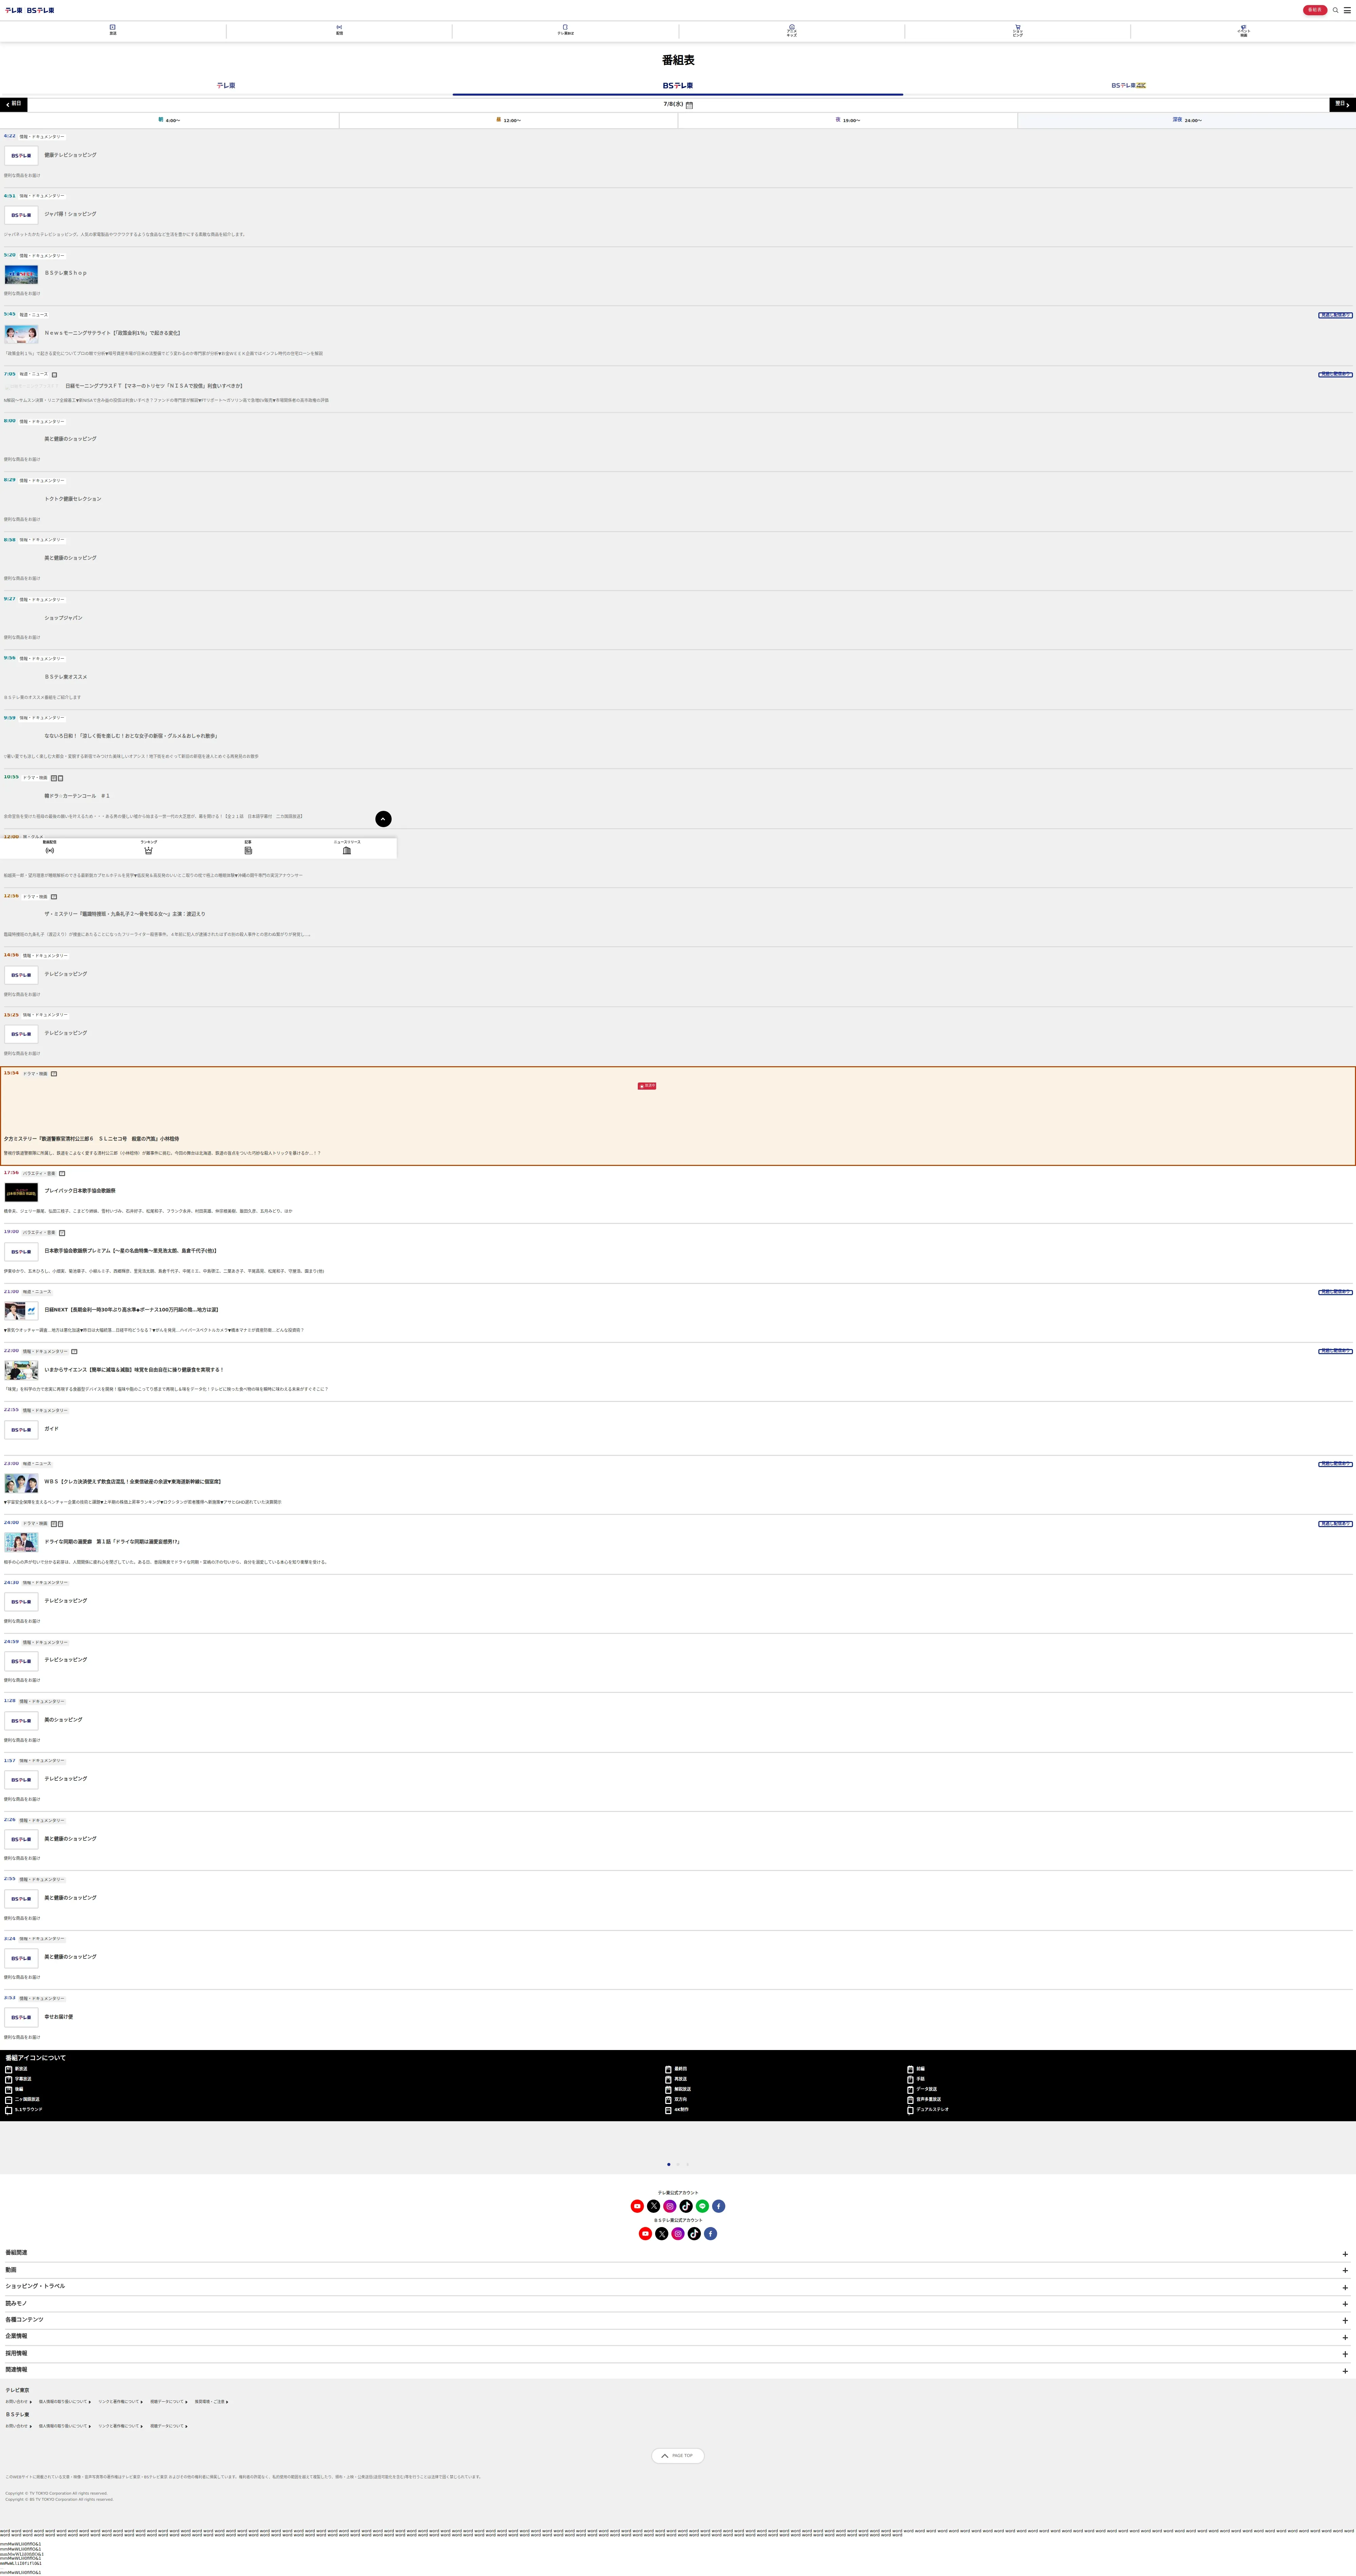Switch to the テレ東 channel tab

(226, 86)
